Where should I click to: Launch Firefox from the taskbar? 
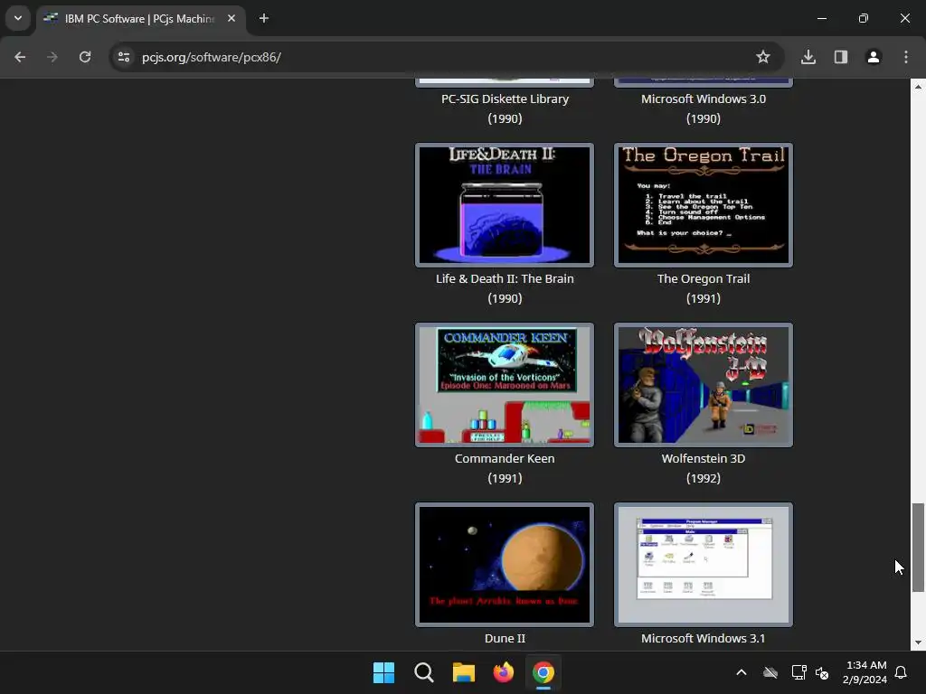click(504, 672)
